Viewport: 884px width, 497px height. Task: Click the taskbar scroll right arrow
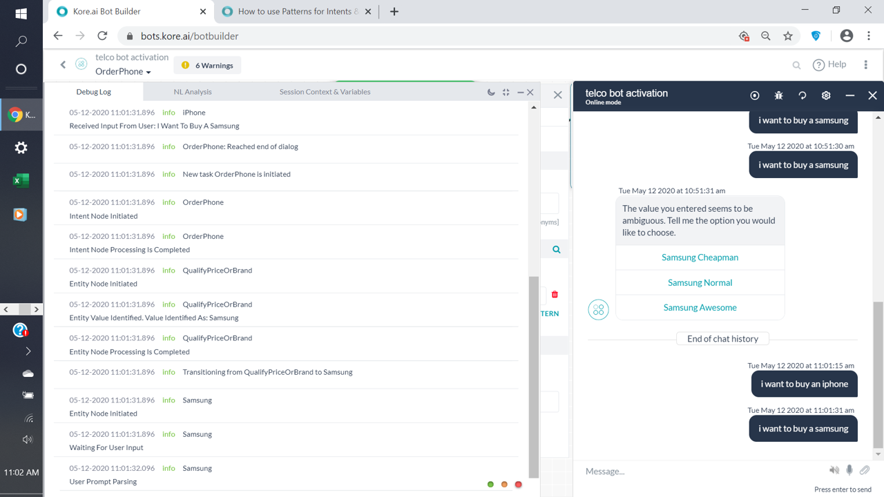click(37, 309)
